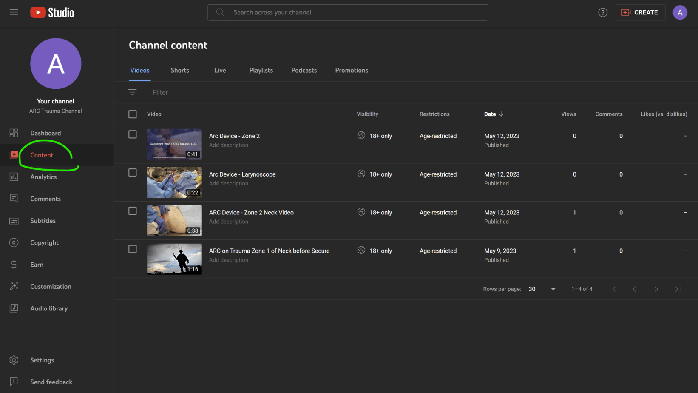Open the help question mark icon
This screenshot has width=698, height=393.
(x=603, y=12)
